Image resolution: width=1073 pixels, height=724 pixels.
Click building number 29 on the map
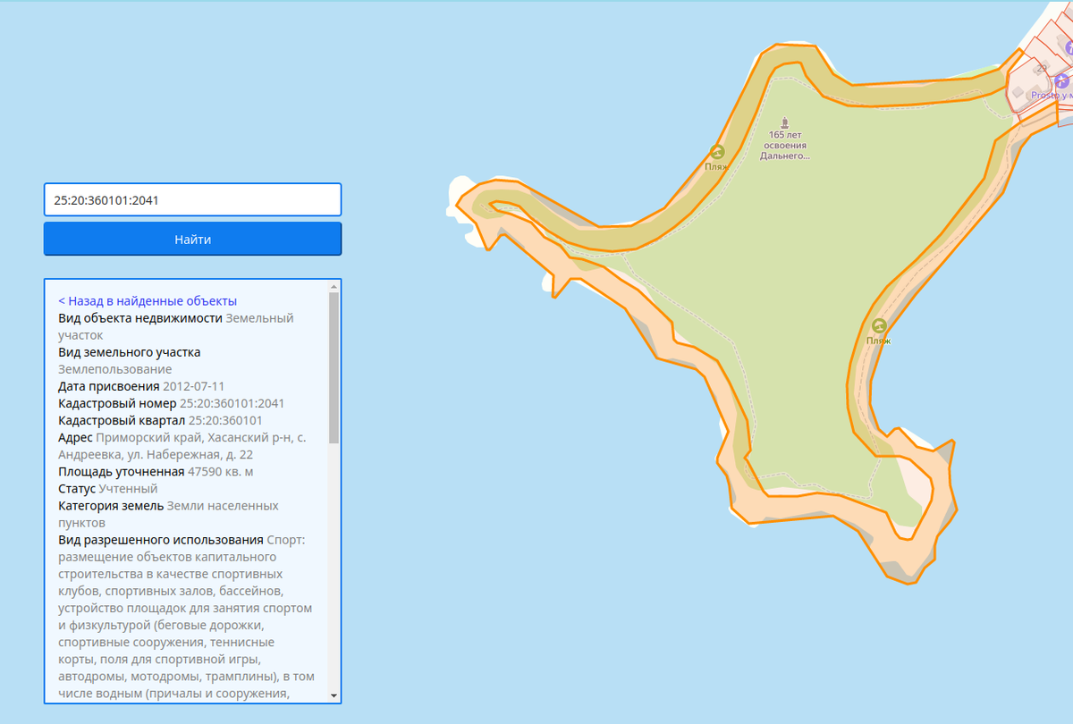[1042, 68]
